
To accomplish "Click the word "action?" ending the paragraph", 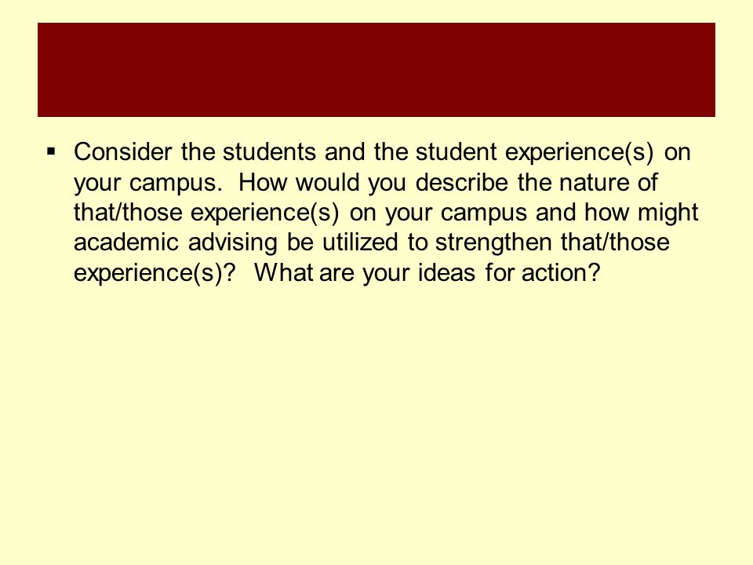I will (x=561, y=273).
